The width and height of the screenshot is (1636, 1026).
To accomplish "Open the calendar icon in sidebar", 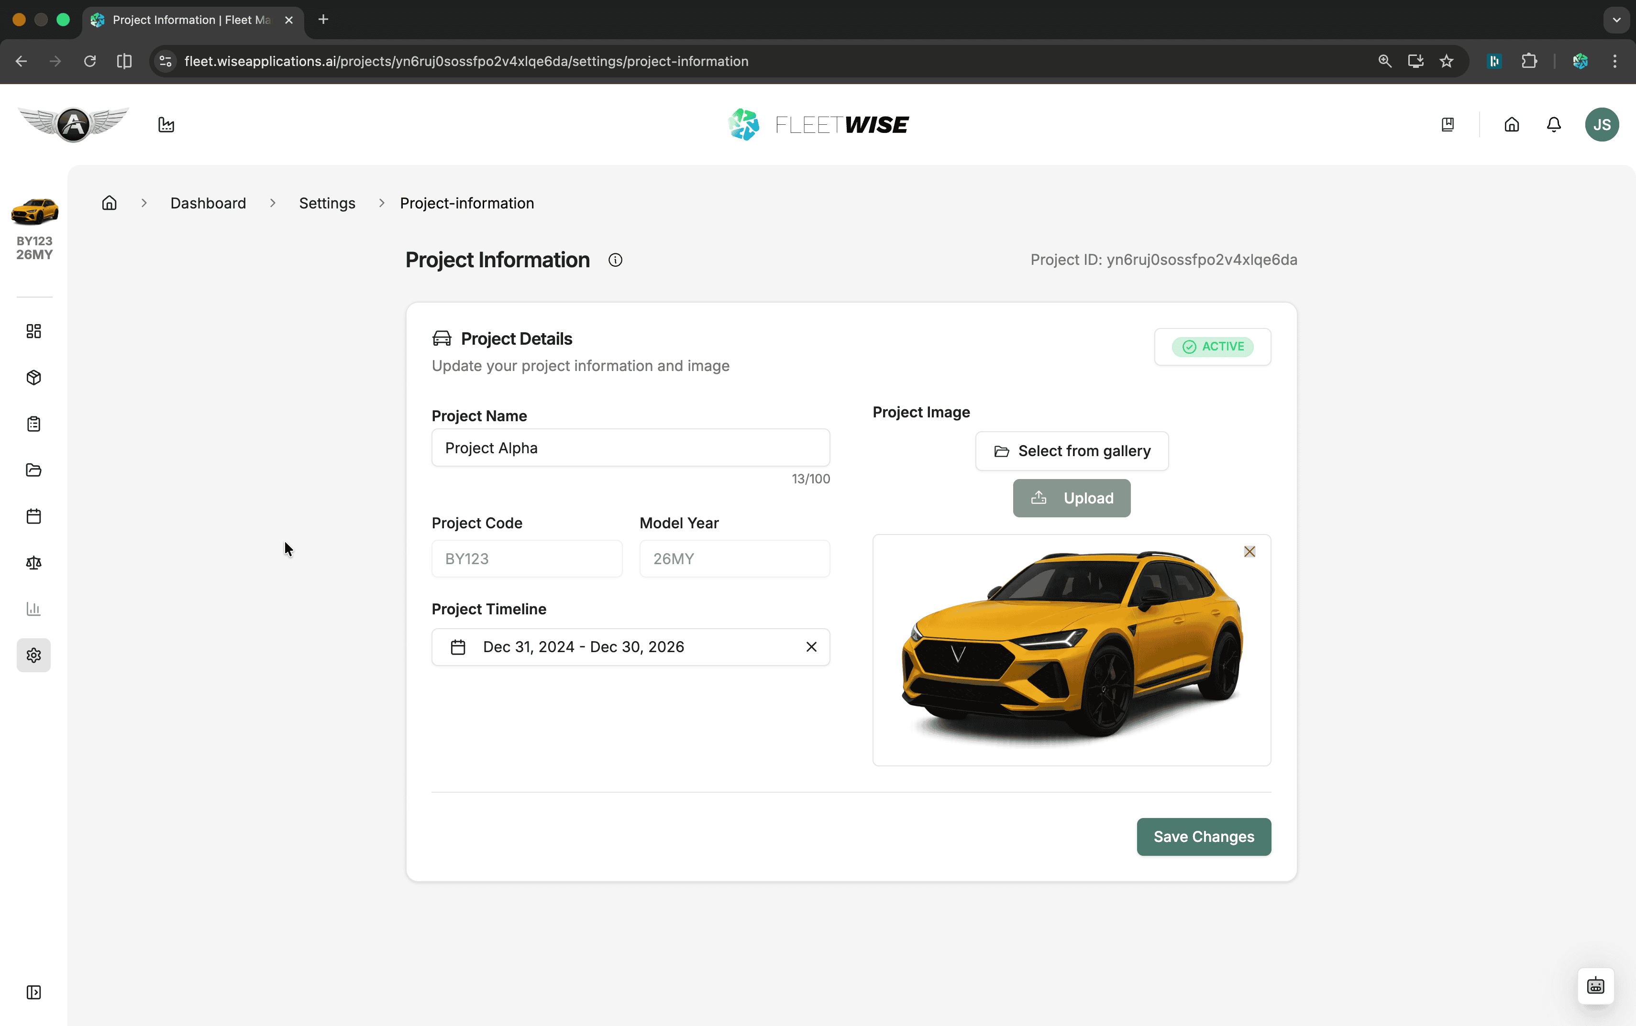I will [34, 516].
